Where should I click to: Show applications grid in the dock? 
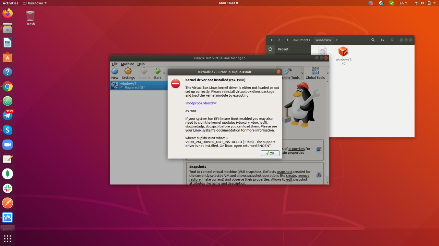tap(8, 238)
